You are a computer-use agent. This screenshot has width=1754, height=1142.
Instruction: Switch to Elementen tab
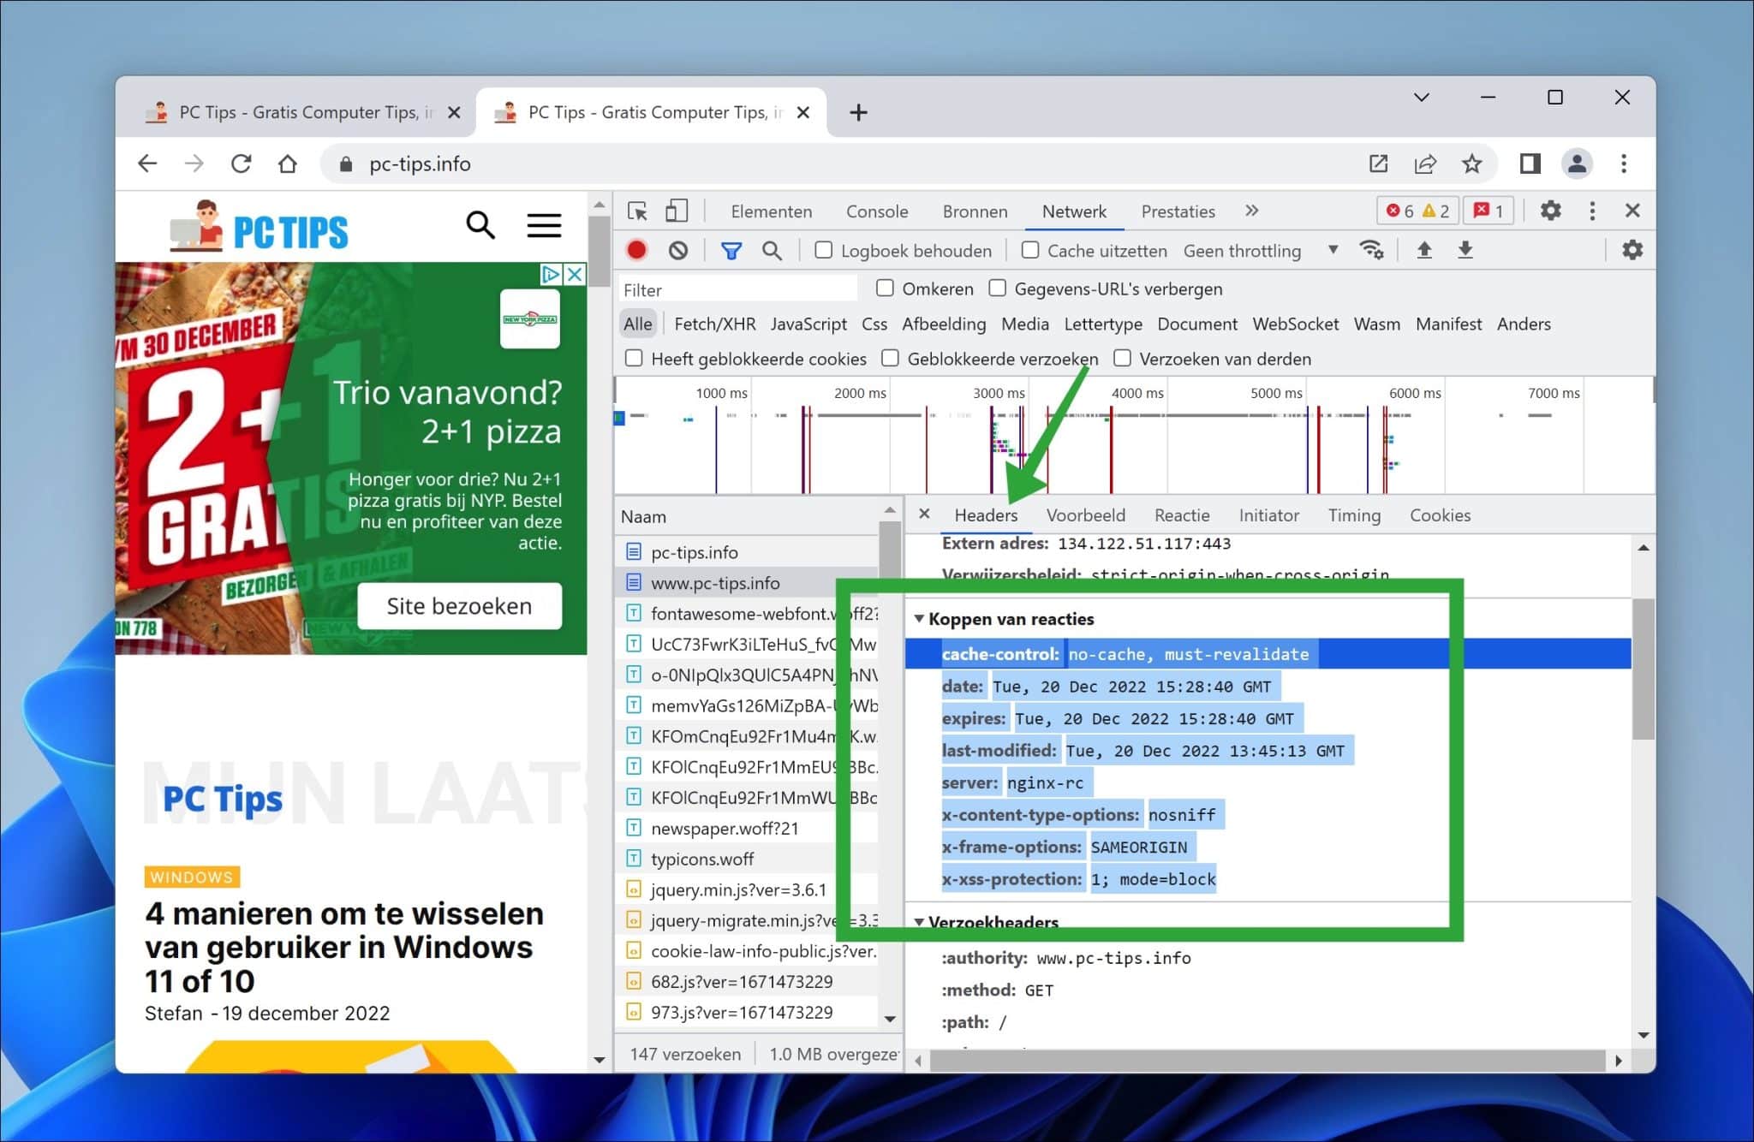[771, 211]
